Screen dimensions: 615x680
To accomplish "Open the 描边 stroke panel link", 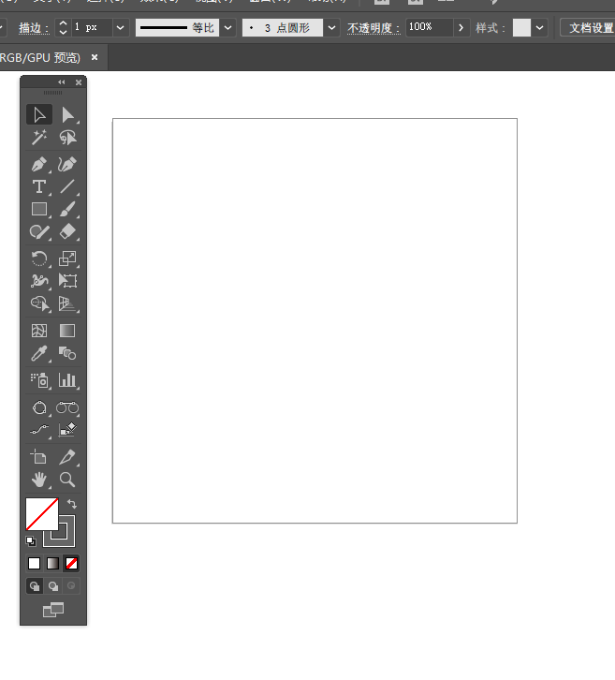I will (x=34, y=28).
